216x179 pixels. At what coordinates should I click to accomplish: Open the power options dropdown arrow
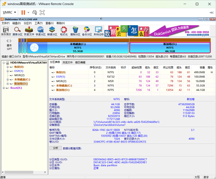click(28, 13)
